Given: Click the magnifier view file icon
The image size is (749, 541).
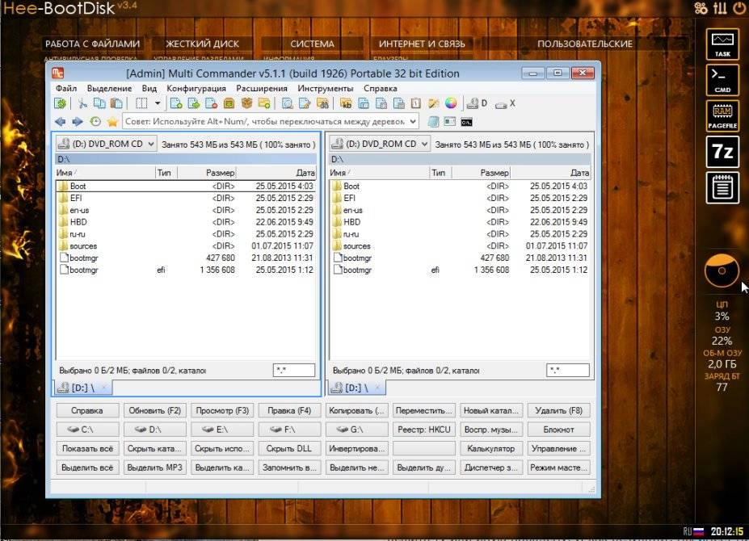Looking at the screenshot, I should point(287,103).
